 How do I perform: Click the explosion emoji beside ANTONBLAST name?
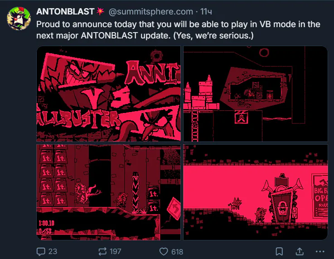pyautogui.click(x=100, y=11)
